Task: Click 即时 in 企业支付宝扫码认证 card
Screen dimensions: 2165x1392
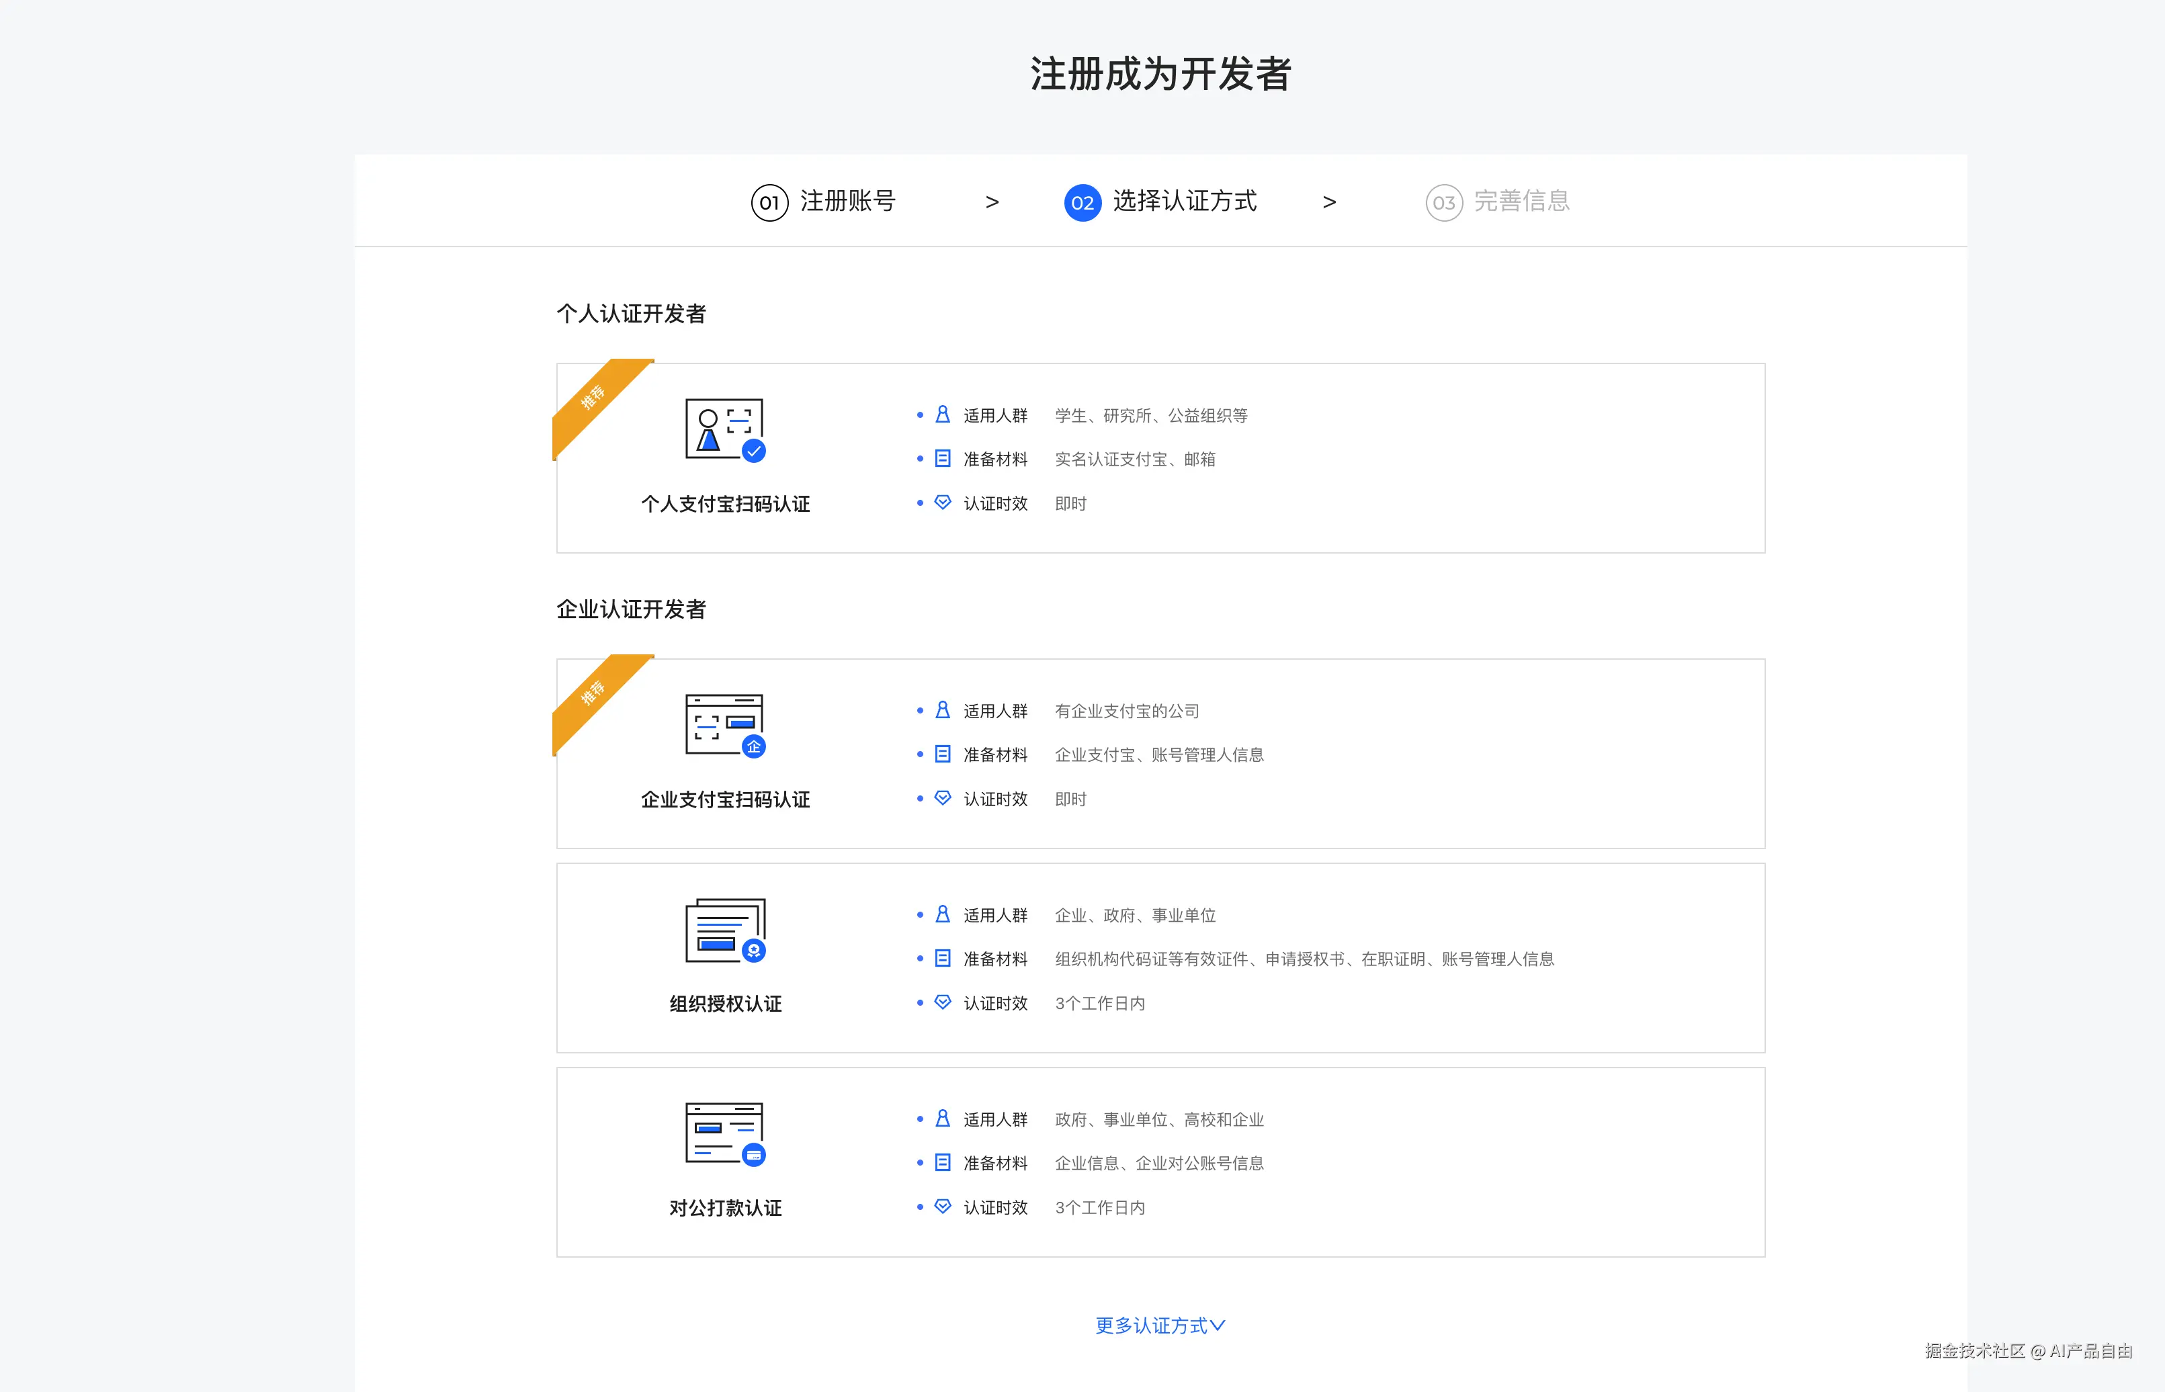Action: click(x=1070, y=799)
